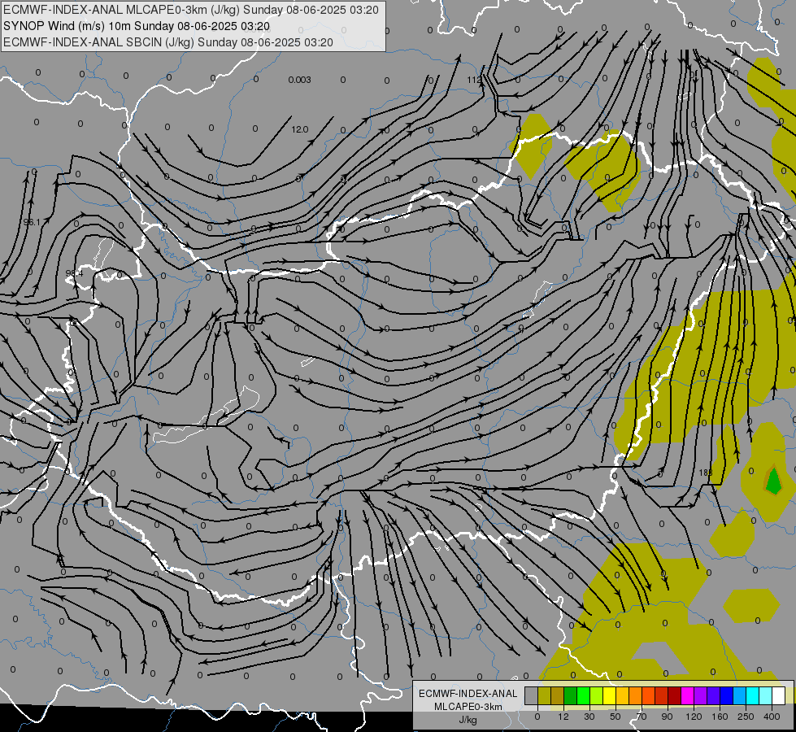Viewport: 796px width, 732px height.
Task: Click the olive legend swatch above 0
Action: point(544,696)
